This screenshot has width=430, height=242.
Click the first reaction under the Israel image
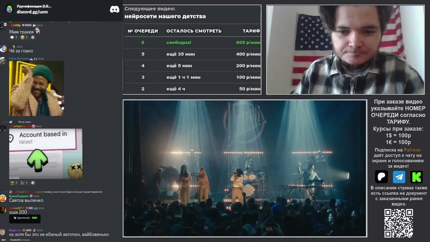[14, 183]
